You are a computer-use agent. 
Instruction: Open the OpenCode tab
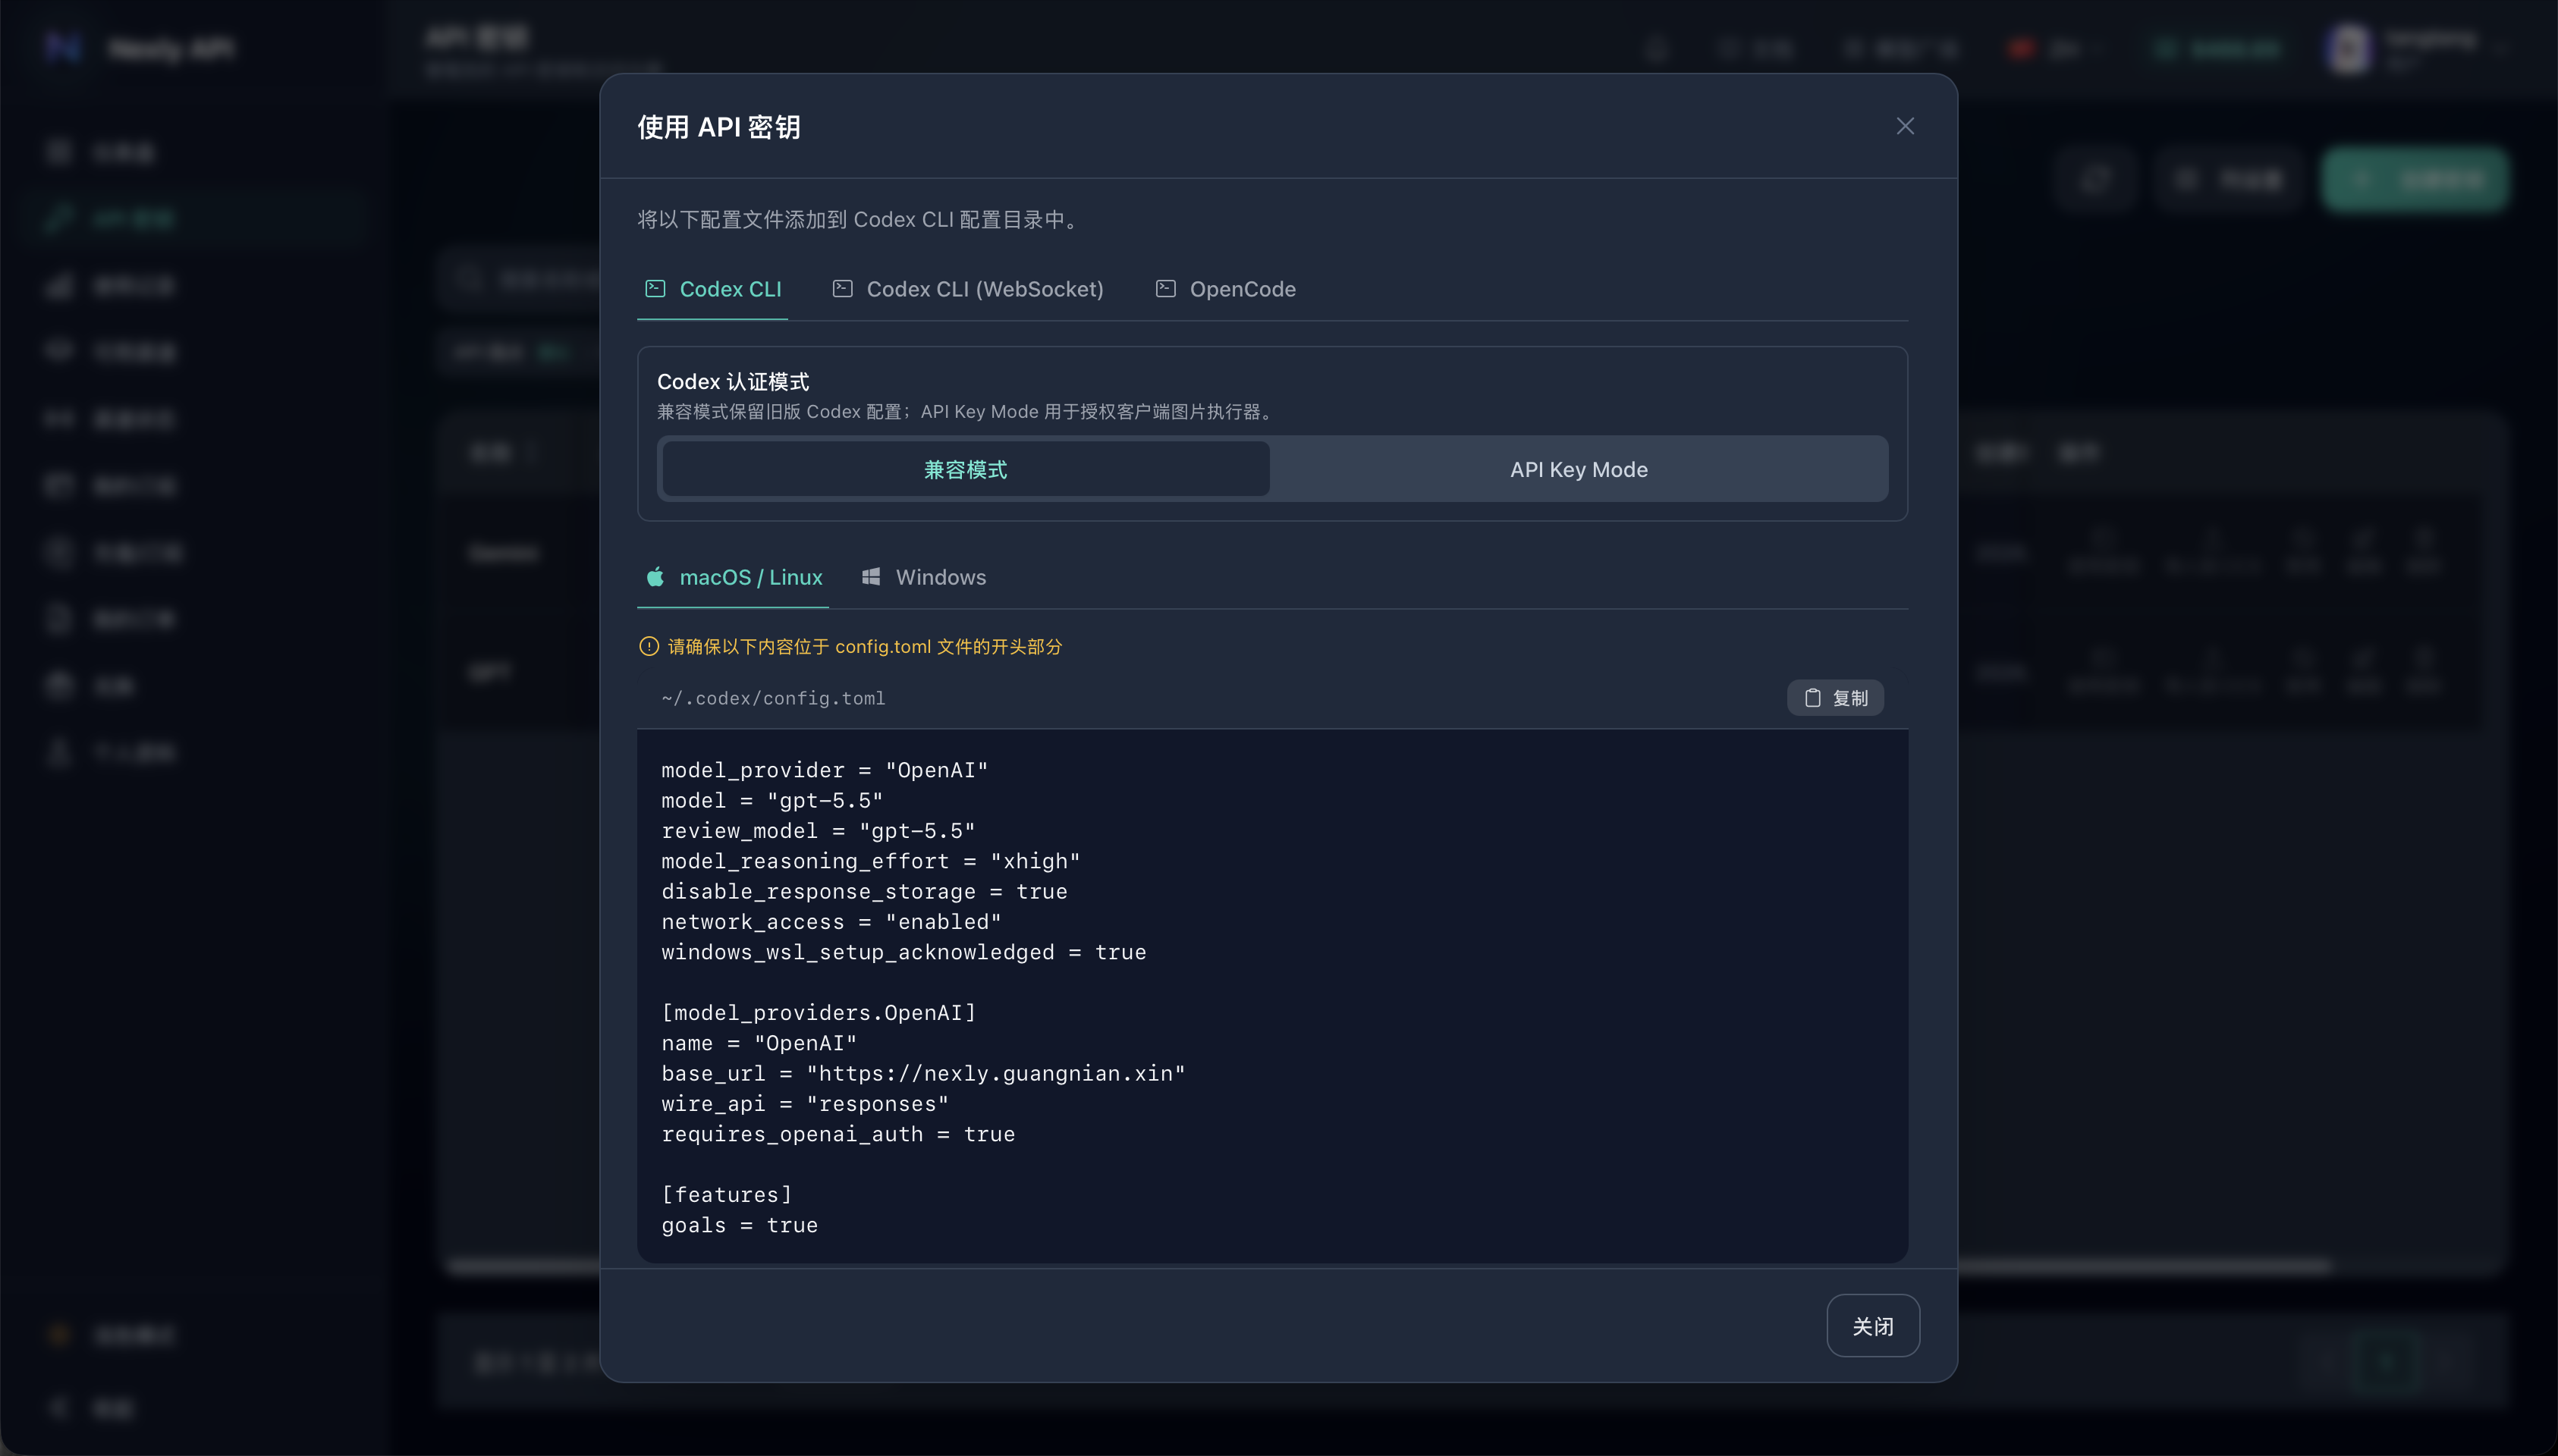click(1225, 289)
